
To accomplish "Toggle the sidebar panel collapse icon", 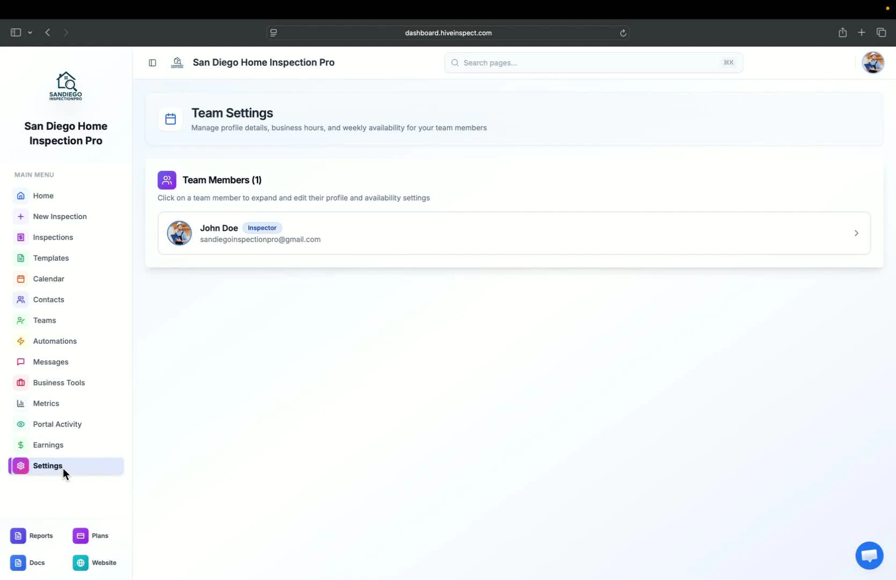I will [x=152, y=63].
